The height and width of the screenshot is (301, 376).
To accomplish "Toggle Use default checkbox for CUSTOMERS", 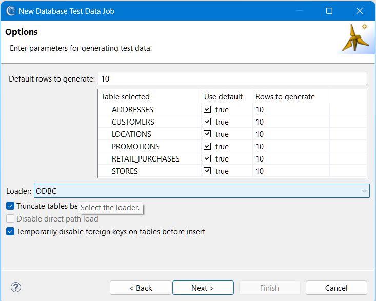I will [207, 122].
